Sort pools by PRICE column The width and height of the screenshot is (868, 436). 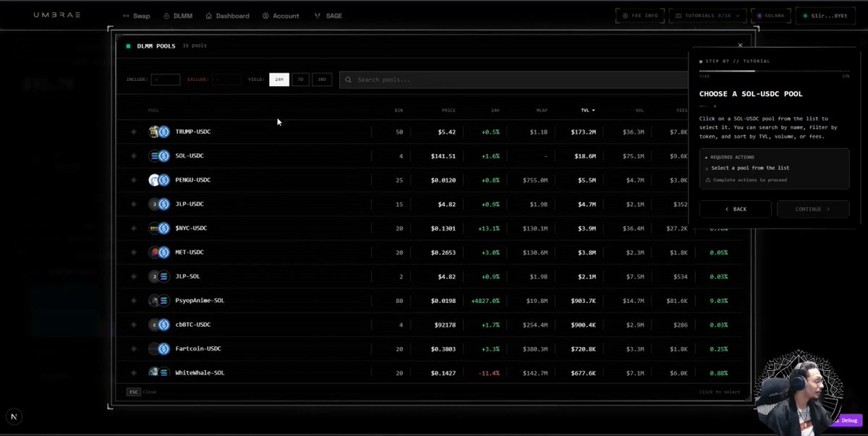tap(448, 111)
